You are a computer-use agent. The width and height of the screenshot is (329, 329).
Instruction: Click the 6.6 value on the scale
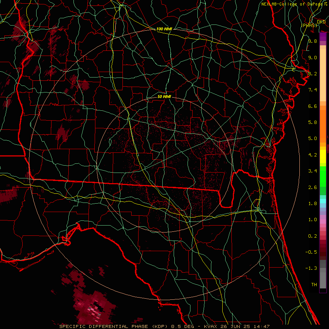click(x=313, y=106)
